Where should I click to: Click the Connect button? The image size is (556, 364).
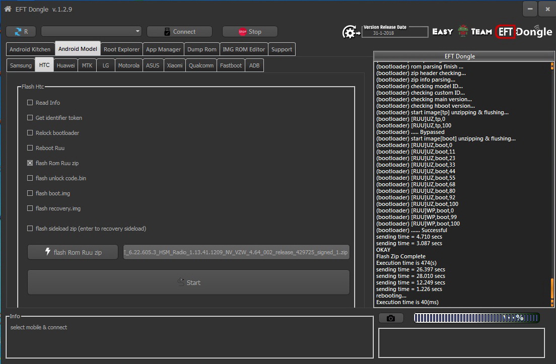point(179,32)
